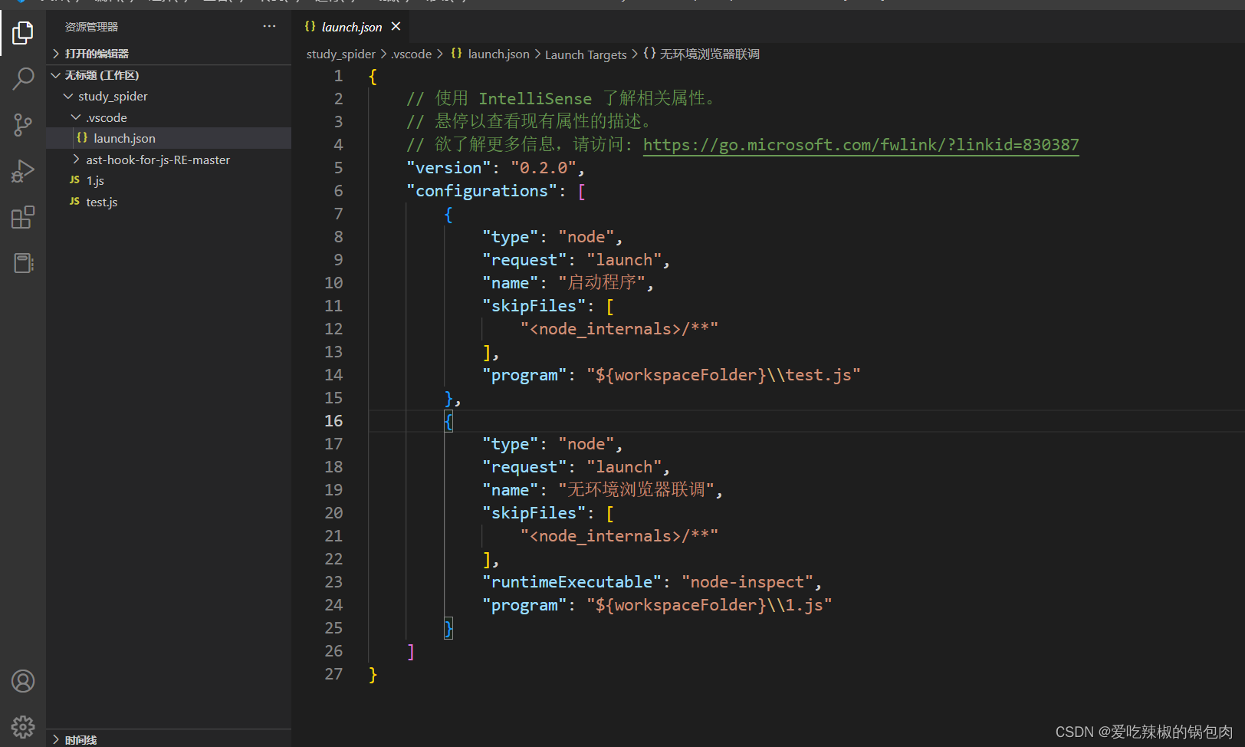The image size is (1245, 747).
Task: Click line number 16 in the gutter
Action: tap(333, 421)
